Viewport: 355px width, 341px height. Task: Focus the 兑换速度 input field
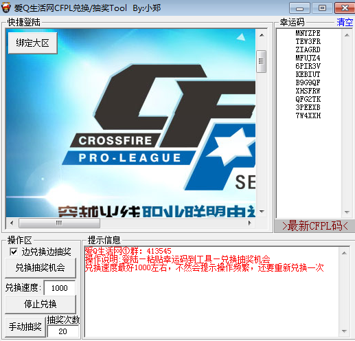pos(60,288)
